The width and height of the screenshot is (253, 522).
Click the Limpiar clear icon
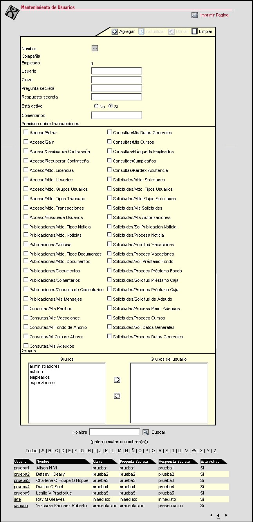(x=194, y=31)
